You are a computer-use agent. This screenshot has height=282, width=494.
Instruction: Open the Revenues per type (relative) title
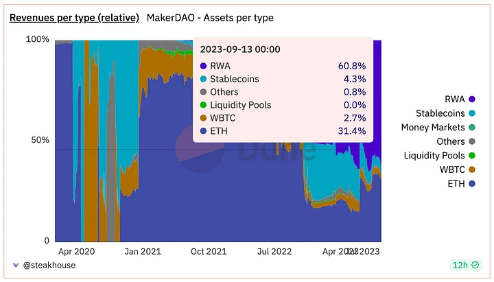[x=73, y=18]
